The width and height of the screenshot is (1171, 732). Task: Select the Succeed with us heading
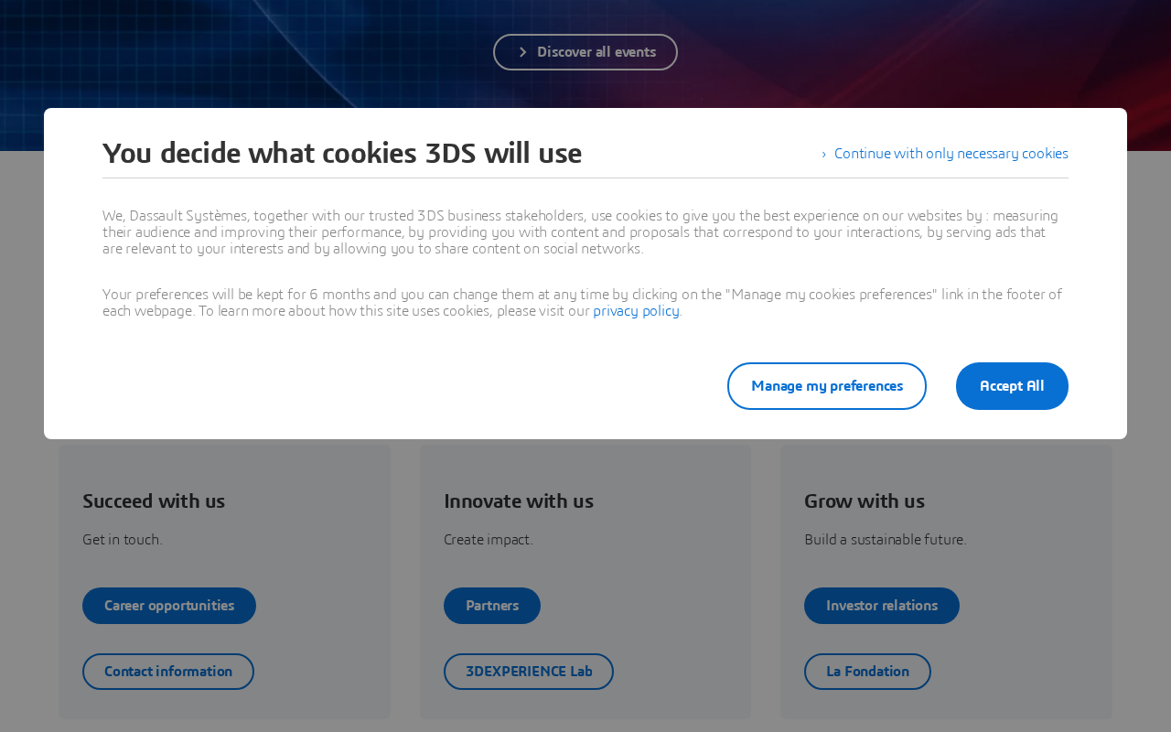tap(154, 501)
